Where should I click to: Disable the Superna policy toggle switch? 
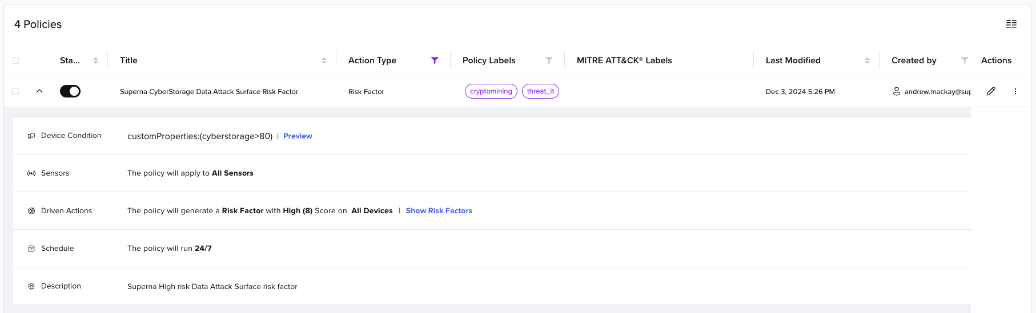70,91
